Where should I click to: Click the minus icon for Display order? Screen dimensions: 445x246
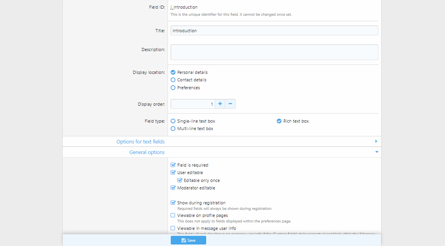[230, 104]
